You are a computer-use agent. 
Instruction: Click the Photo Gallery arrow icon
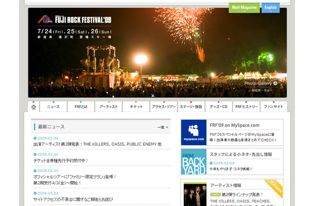pos(275,83)
